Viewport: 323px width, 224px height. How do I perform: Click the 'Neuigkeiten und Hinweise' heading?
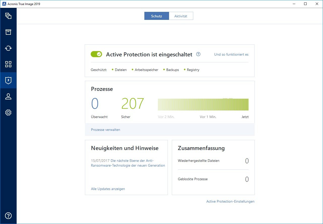tap(125, 148)
